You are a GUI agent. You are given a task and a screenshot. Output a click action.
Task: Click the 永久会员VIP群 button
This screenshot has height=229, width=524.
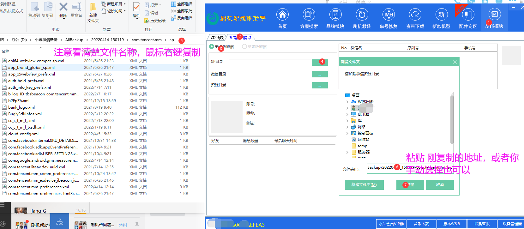391,224
